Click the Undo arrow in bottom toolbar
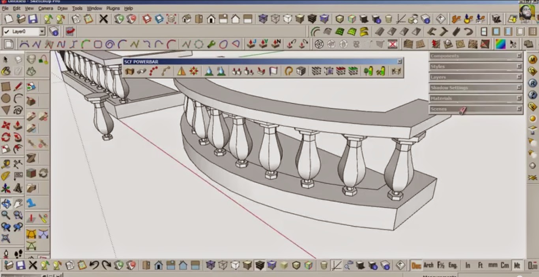The width and height of the screenshot is (539, 277). coord(94,265)
